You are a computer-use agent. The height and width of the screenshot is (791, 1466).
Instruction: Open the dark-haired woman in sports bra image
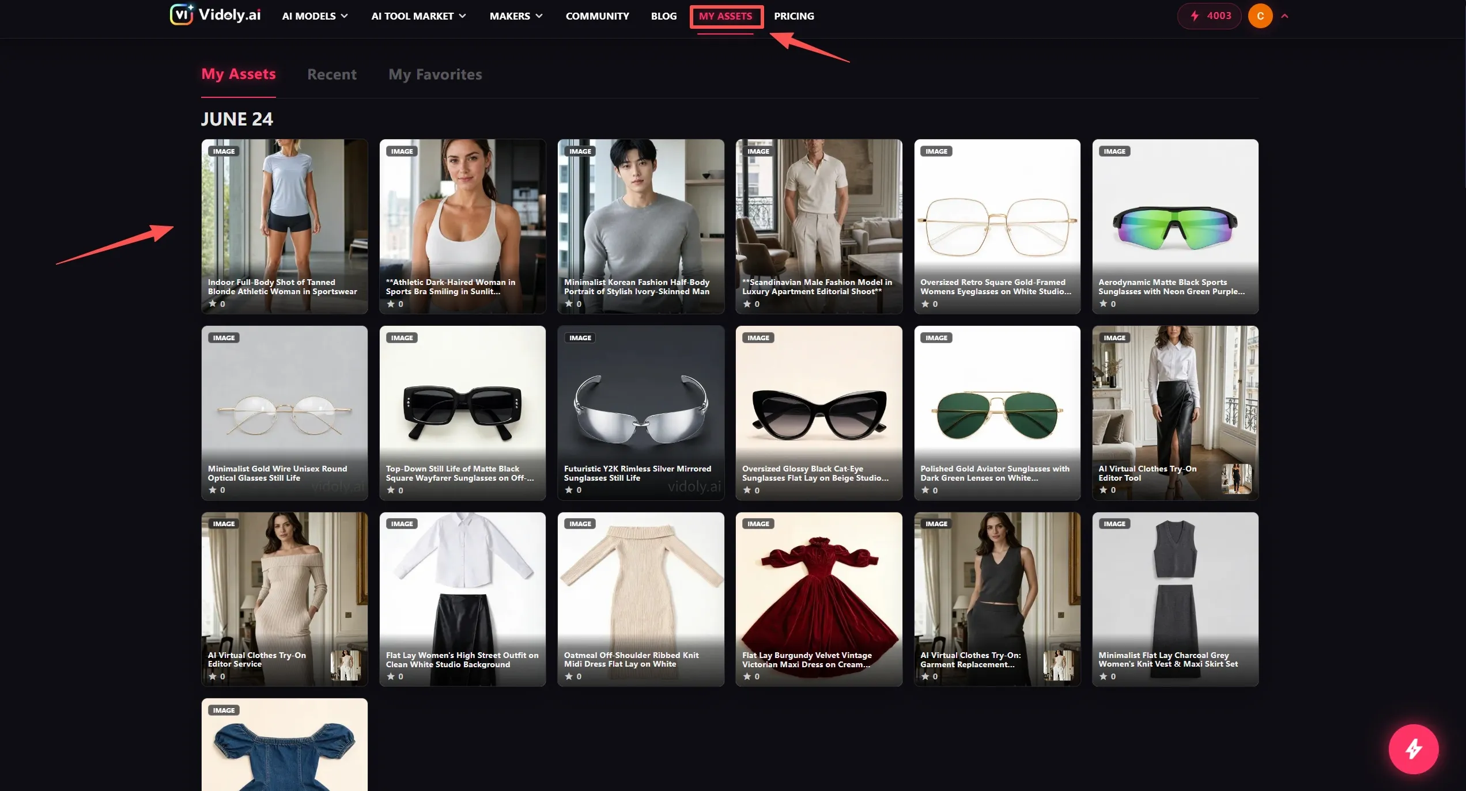(463, 226)
